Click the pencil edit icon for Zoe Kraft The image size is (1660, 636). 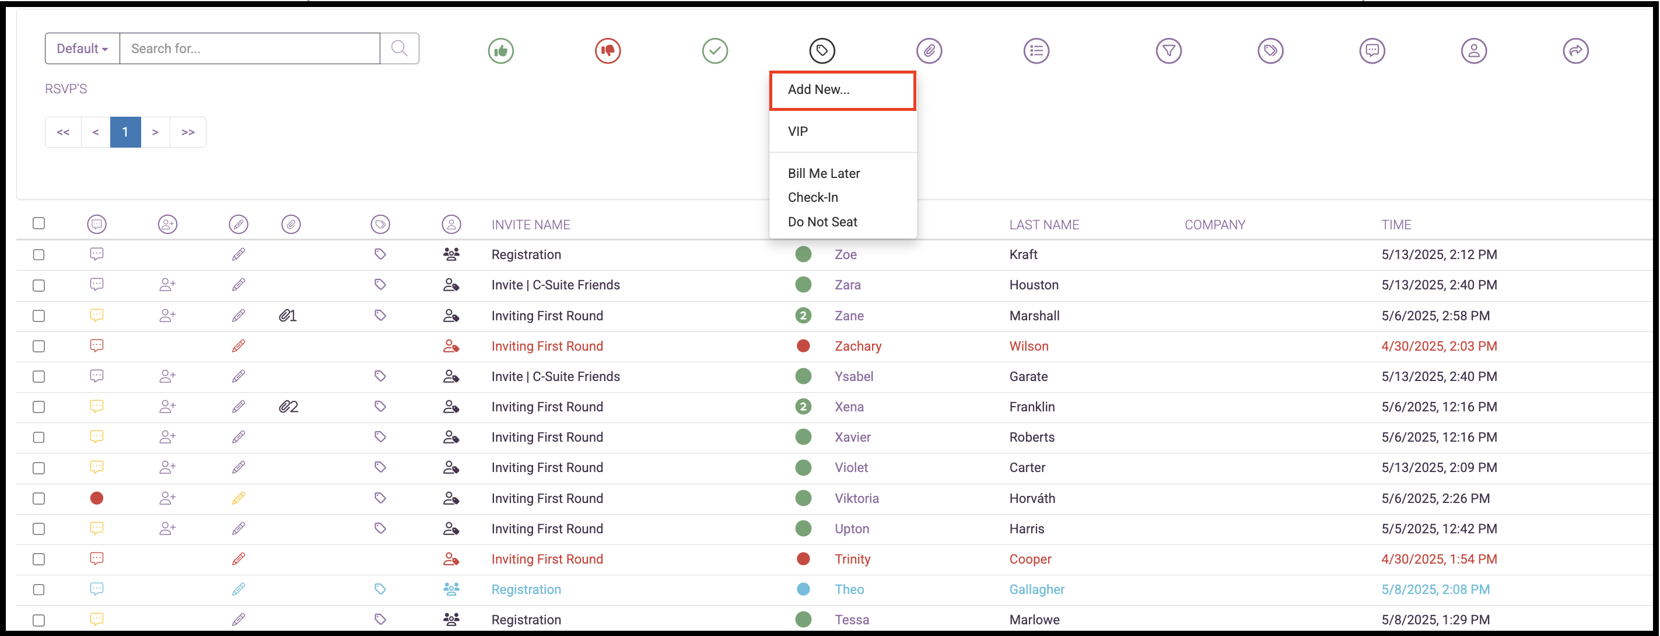239,254
